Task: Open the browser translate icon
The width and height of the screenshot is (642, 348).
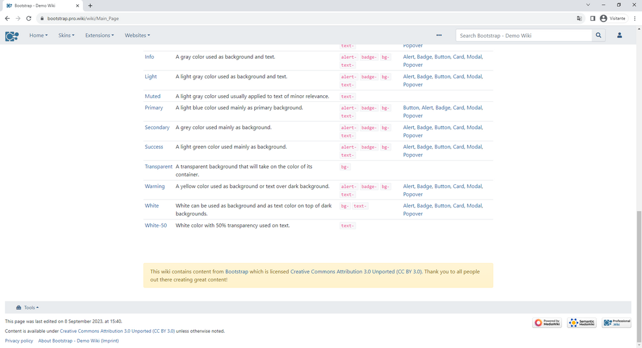Action: pos(580,18)
